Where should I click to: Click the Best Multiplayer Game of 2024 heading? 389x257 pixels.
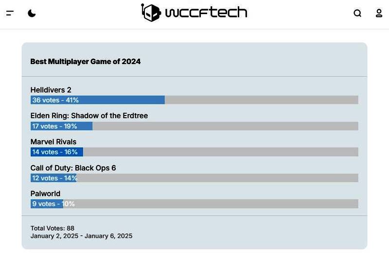click(86, 62)
